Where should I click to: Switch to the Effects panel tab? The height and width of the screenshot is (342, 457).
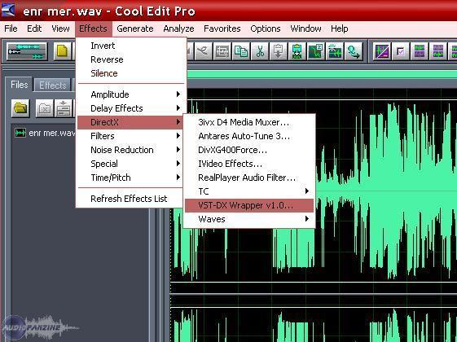pyautogui.click(x=52, y=85)
